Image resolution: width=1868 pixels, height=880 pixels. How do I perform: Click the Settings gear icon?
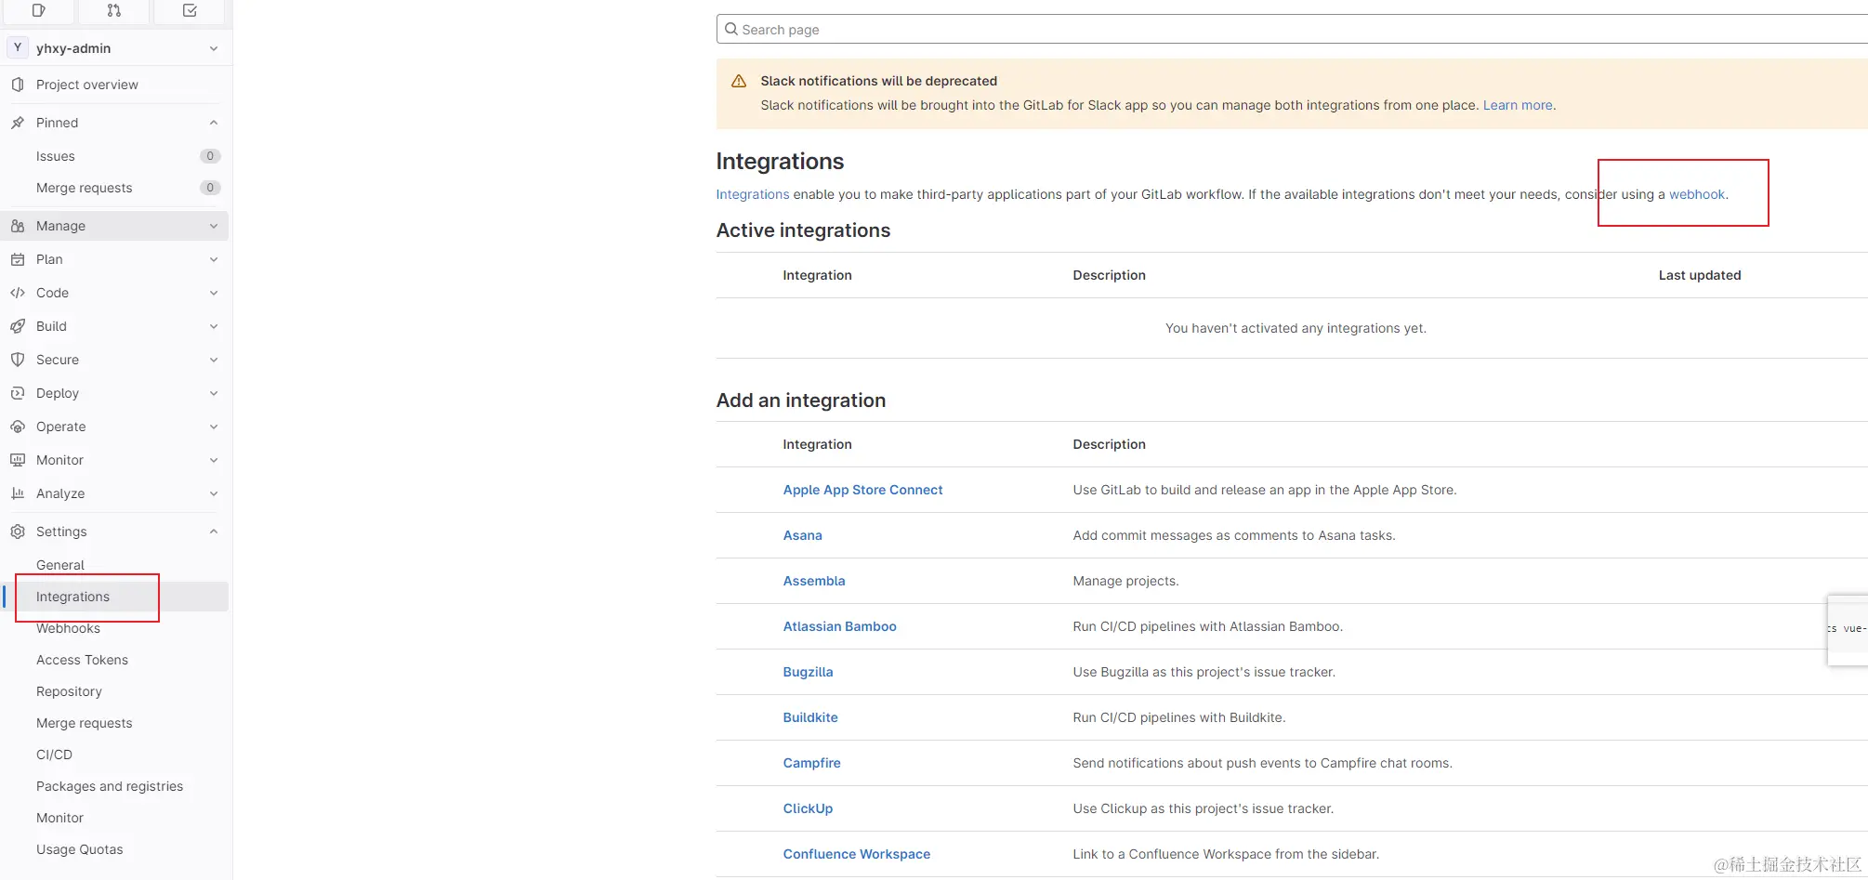coord(18,532)
